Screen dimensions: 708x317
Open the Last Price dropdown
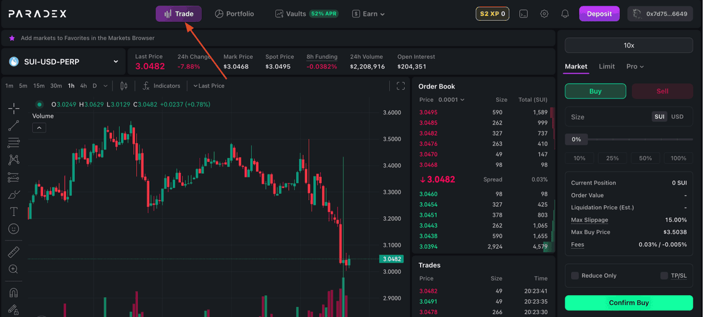point(209,86)
